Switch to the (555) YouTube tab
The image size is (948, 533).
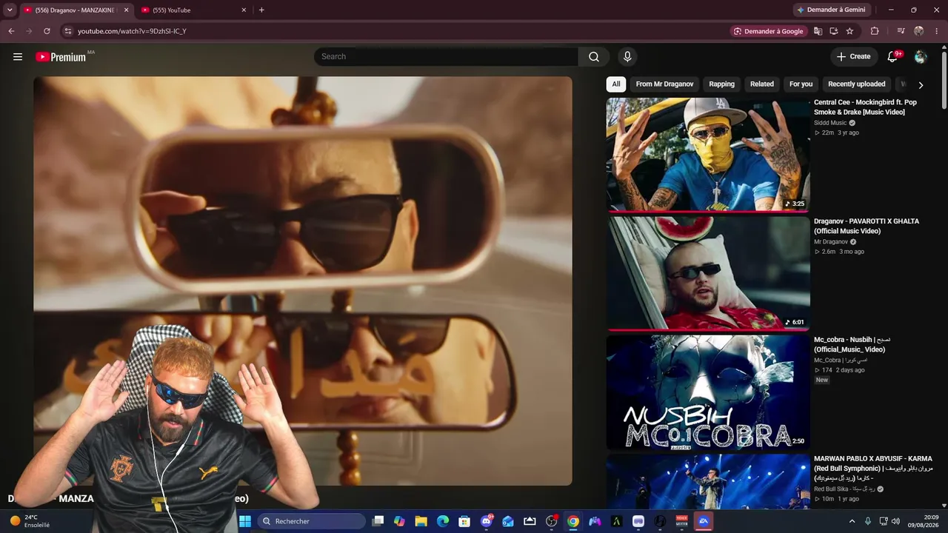[194, 10]
